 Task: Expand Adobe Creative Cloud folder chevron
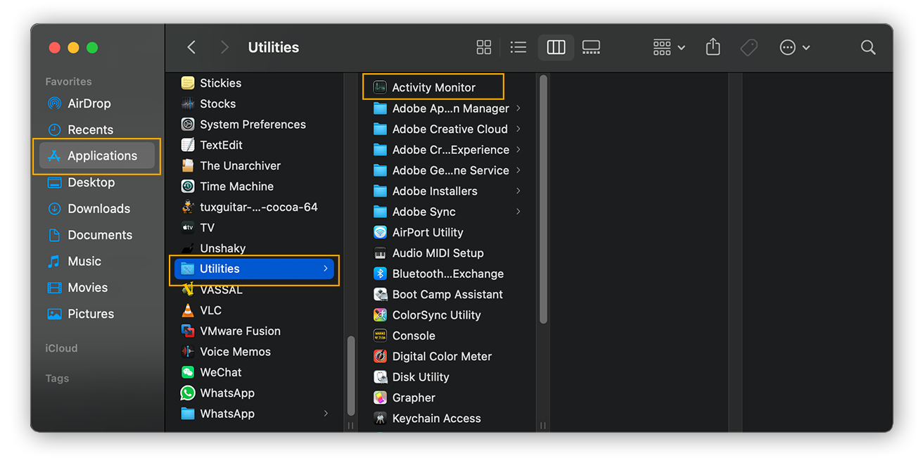(x=518, y=129)
